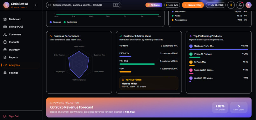Click the Business Performance pulse icon
Image resolution: width=256 pixels, height=120 pixels.
51,36
